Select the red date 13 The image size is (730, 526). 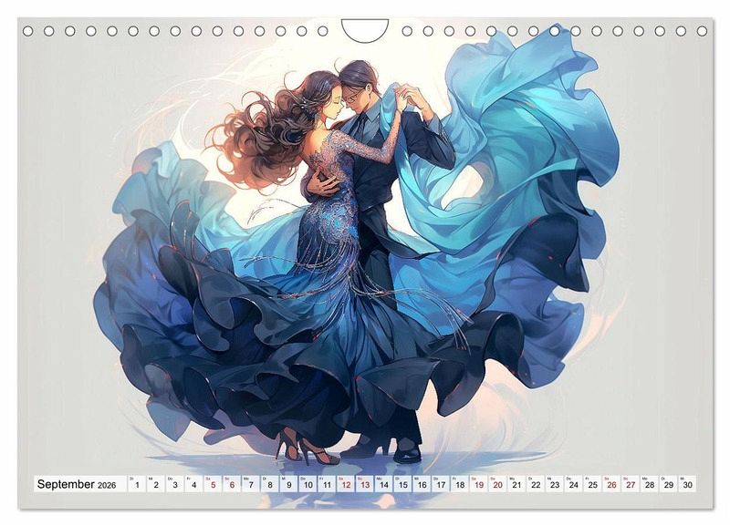coord(365,484)
